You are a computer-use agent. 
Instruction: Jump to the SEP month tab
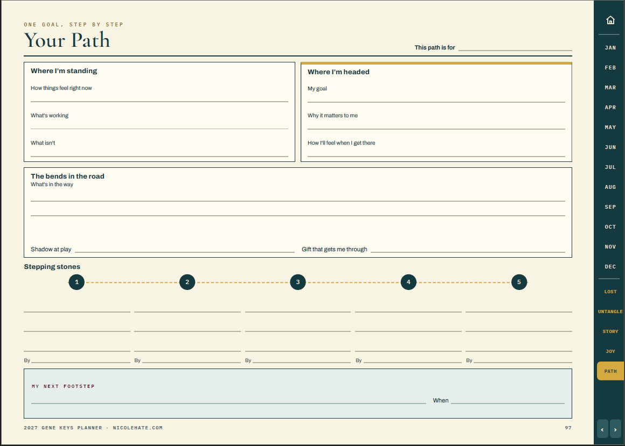click(x=610, y=207)
